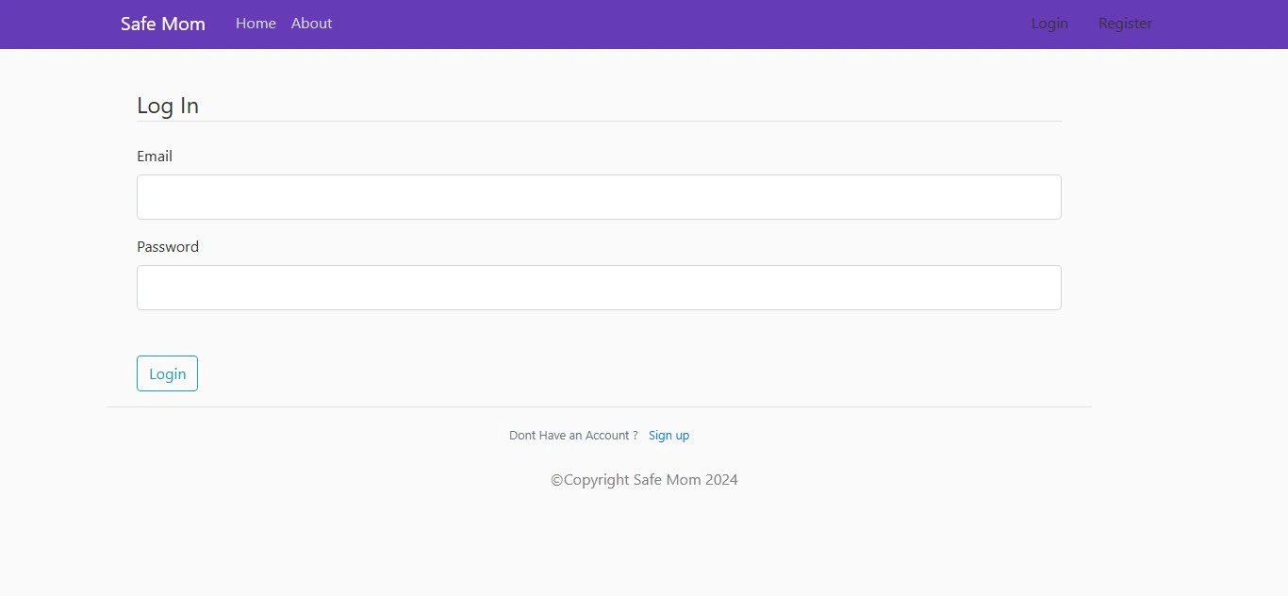The width and height of the screenshot is (1288, 596).
Task: Open the Home page from navbar
Action: click(256, 24)
